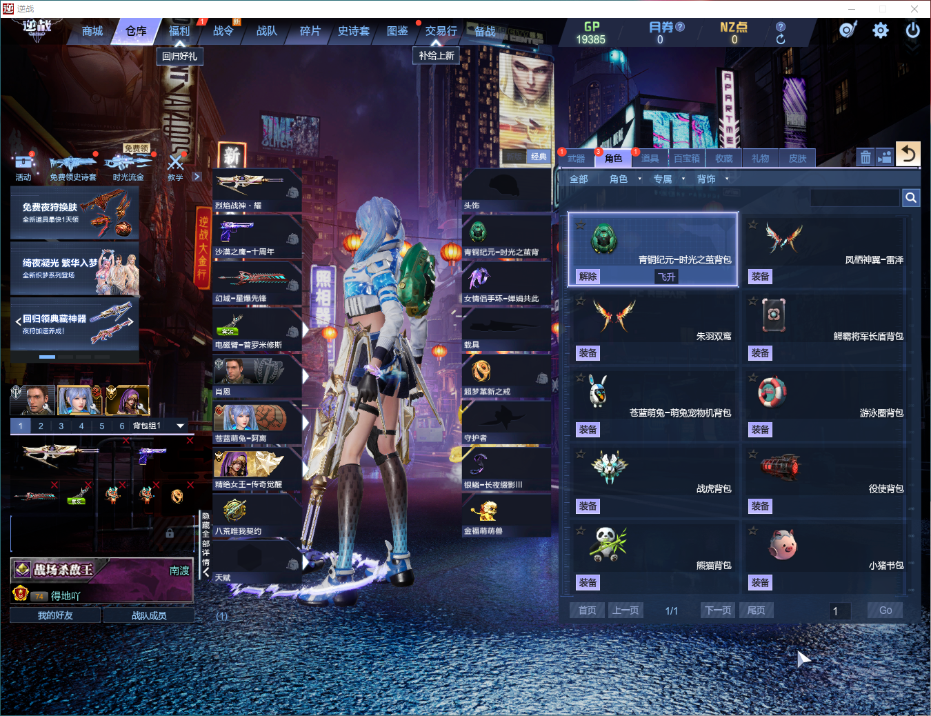Open the 活动 activity icon
The width and height of the screenshot is (931, 716).
click(23, 167)
